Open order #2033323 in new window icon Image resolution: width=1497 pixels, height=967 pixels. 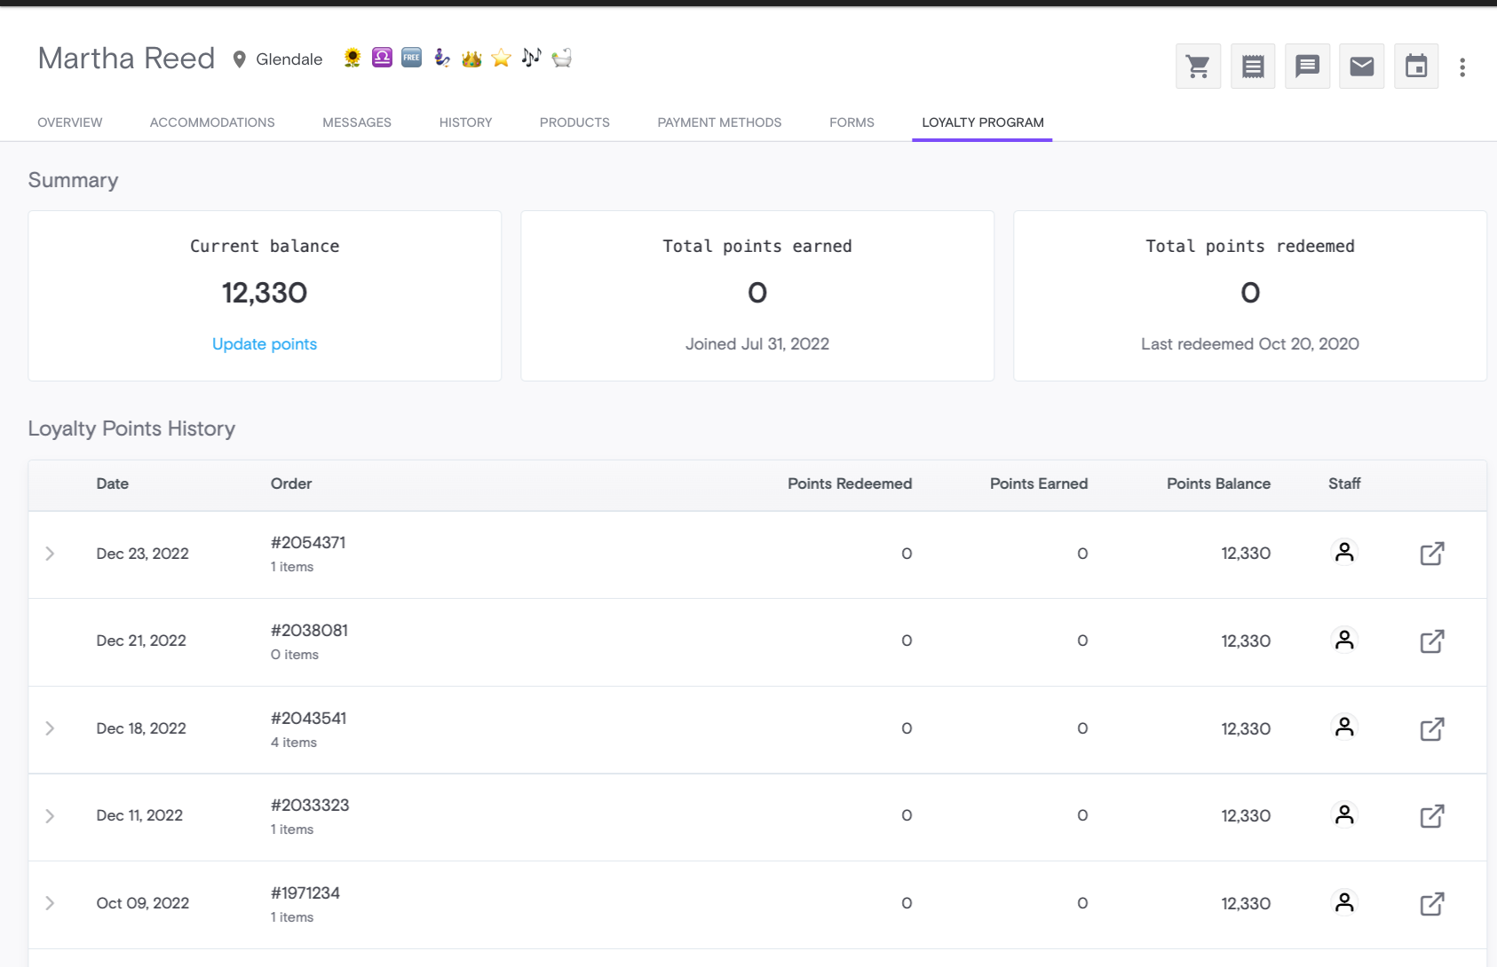click(x=1431, y=816)
